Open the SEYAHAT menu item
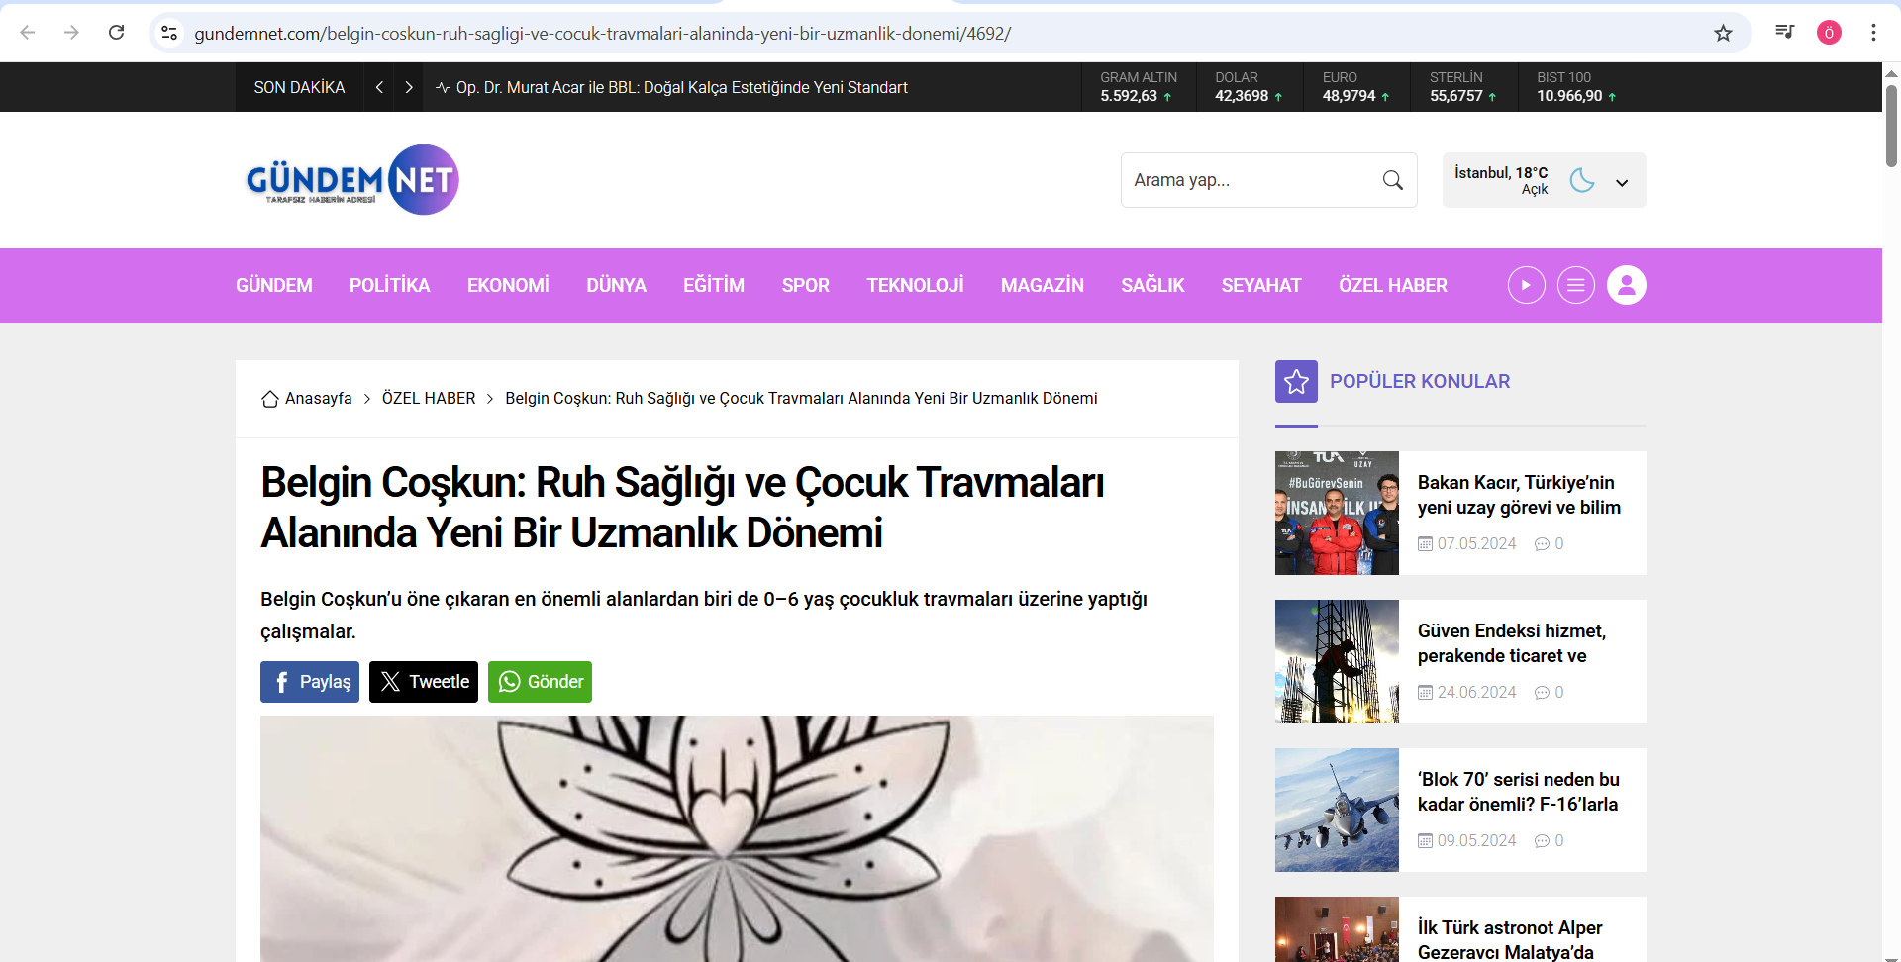 [1261, 285]
